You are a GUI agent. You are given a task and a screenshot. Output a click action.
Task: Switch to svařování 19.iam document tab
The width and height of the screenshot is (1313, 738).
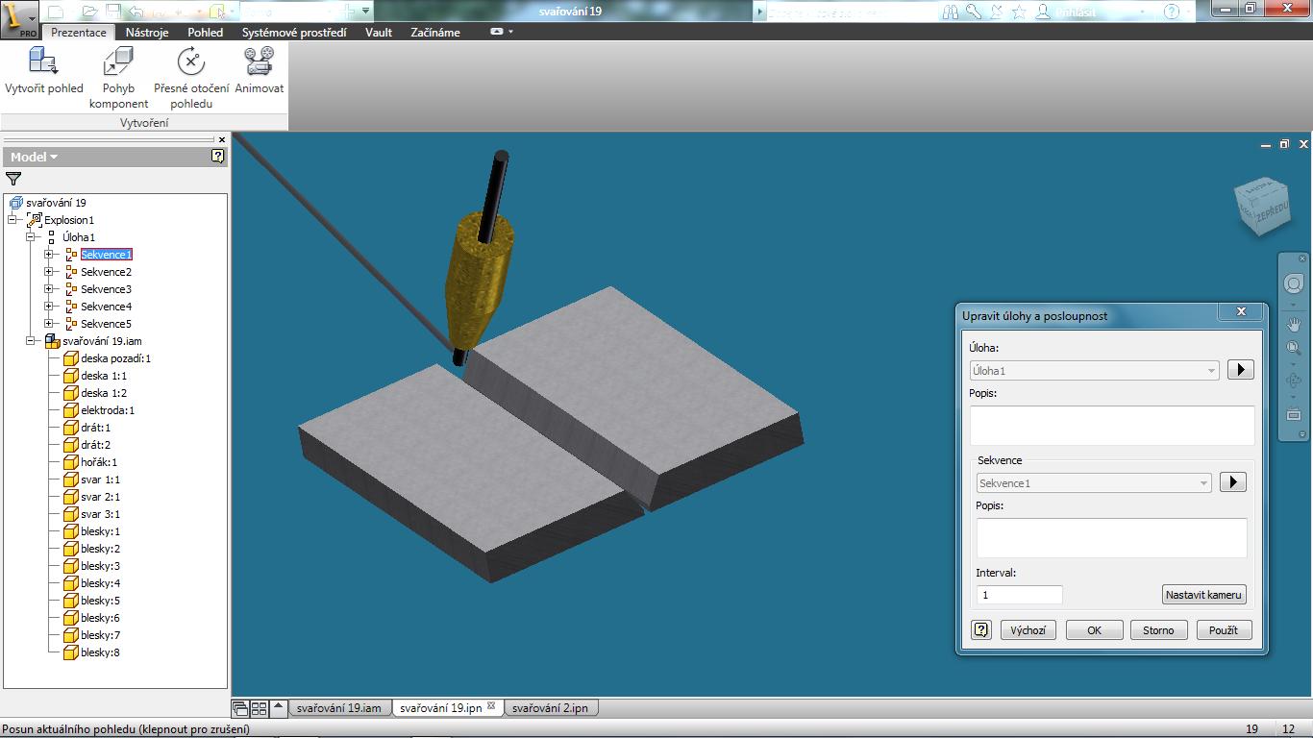[x=339, y=708]
